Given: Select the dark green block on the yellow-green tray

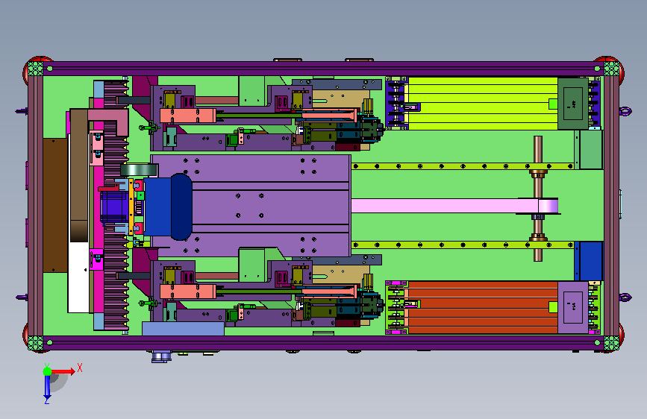Looking at the screenshot, I should pos(573,104).
